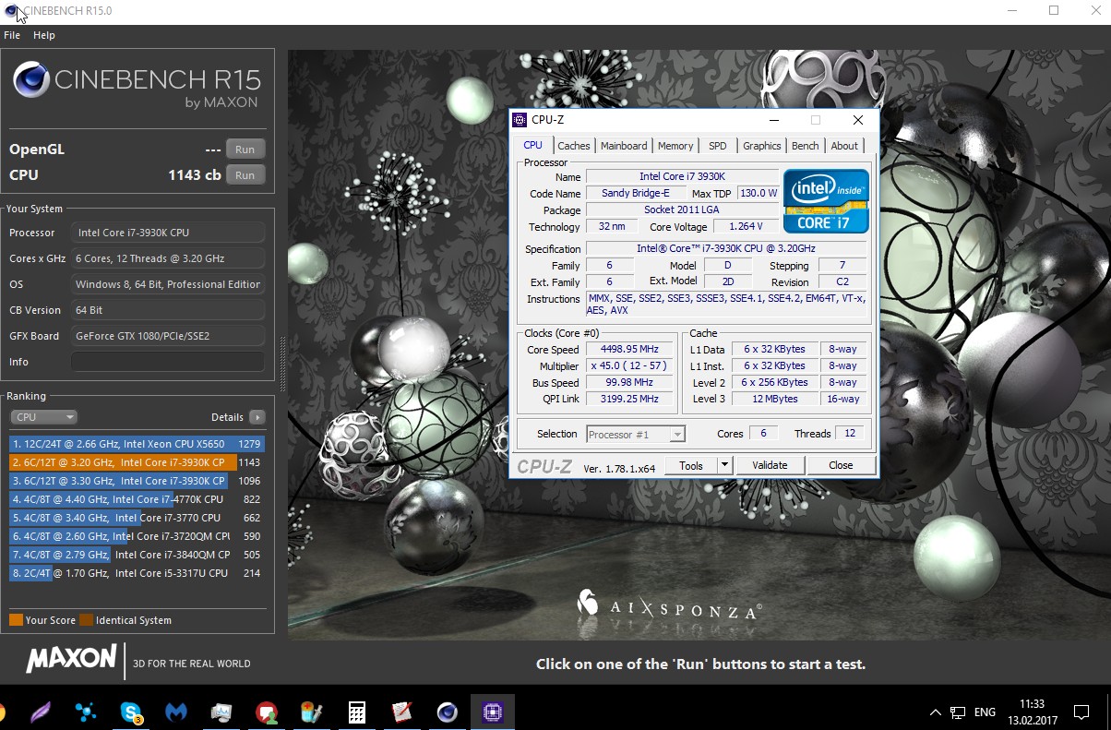Open the notification center icon
The image size is (1111, 730).
pyautogui.click(x=1081, y=712)
